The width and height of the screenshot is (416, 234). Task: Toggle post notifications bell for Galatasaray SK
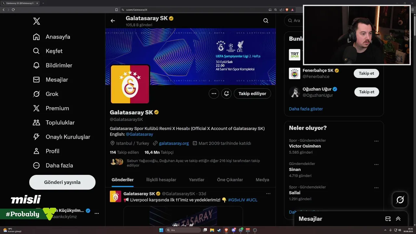coord(227,94)
